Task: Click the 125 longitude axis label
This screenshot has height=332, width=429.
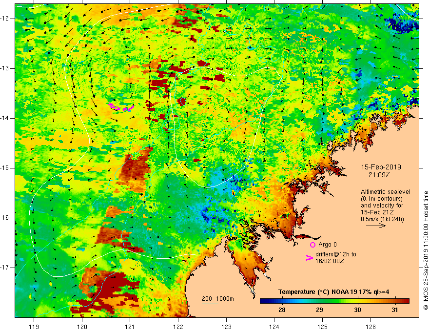Action: 323,327
